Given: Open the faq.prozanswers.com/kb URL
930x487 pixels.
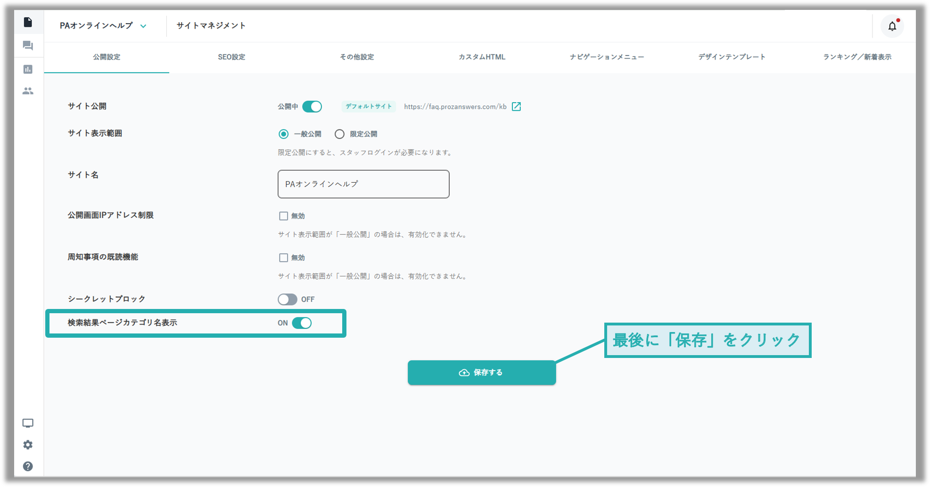Looking at the screenshot, I should [x=455, y=106].
